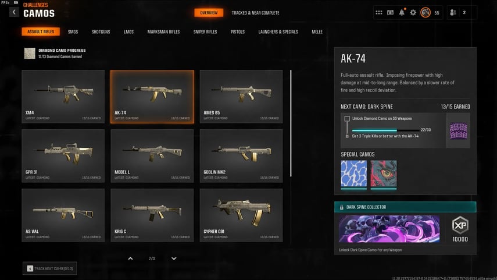Click the player profile avatar

(426, 12)
